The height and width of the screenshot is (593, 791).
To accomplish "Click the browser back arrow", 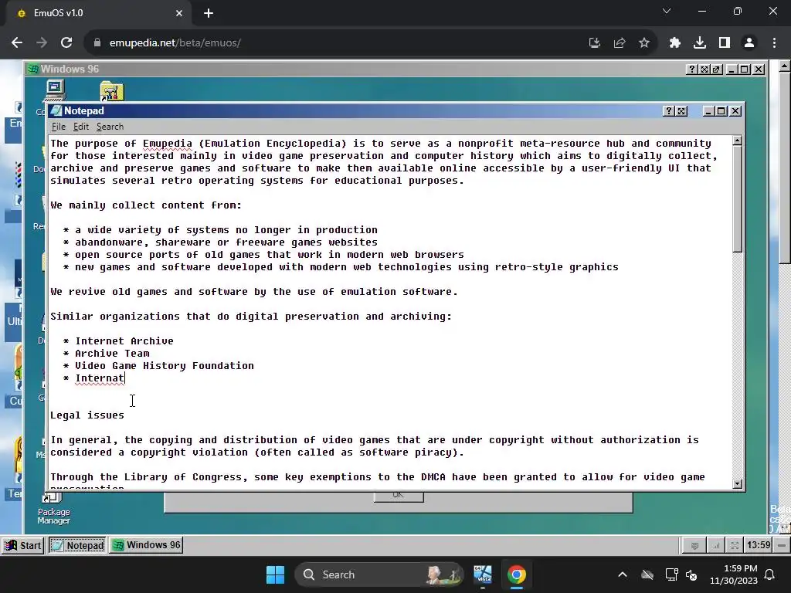I will point(17,43).
